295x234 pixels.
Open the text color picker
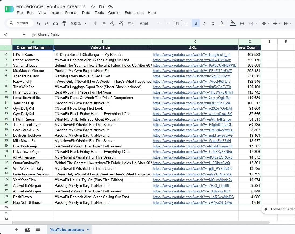(222, 23)
